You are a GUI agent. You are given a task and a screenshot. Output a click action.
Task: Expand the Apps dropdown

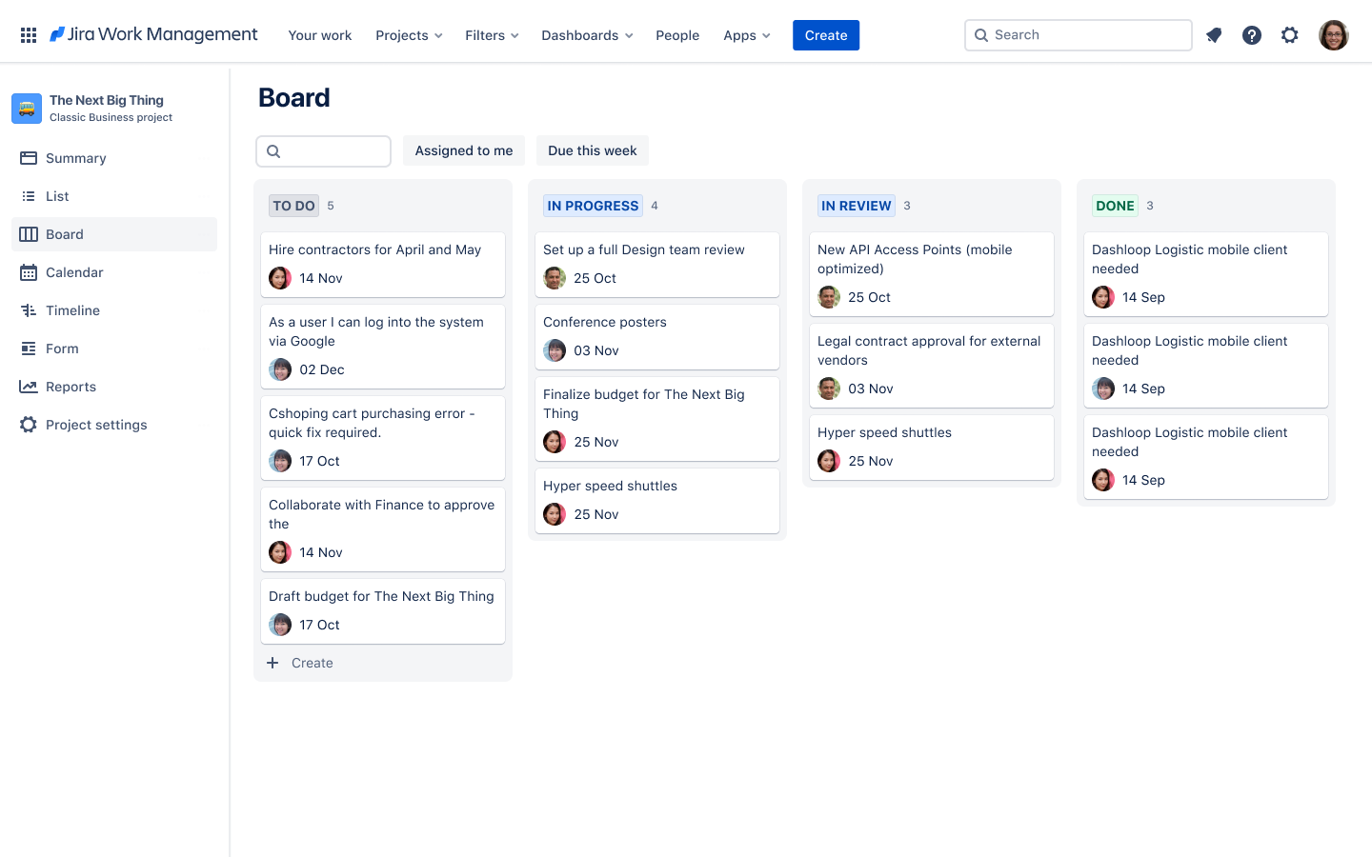point(746,35)
